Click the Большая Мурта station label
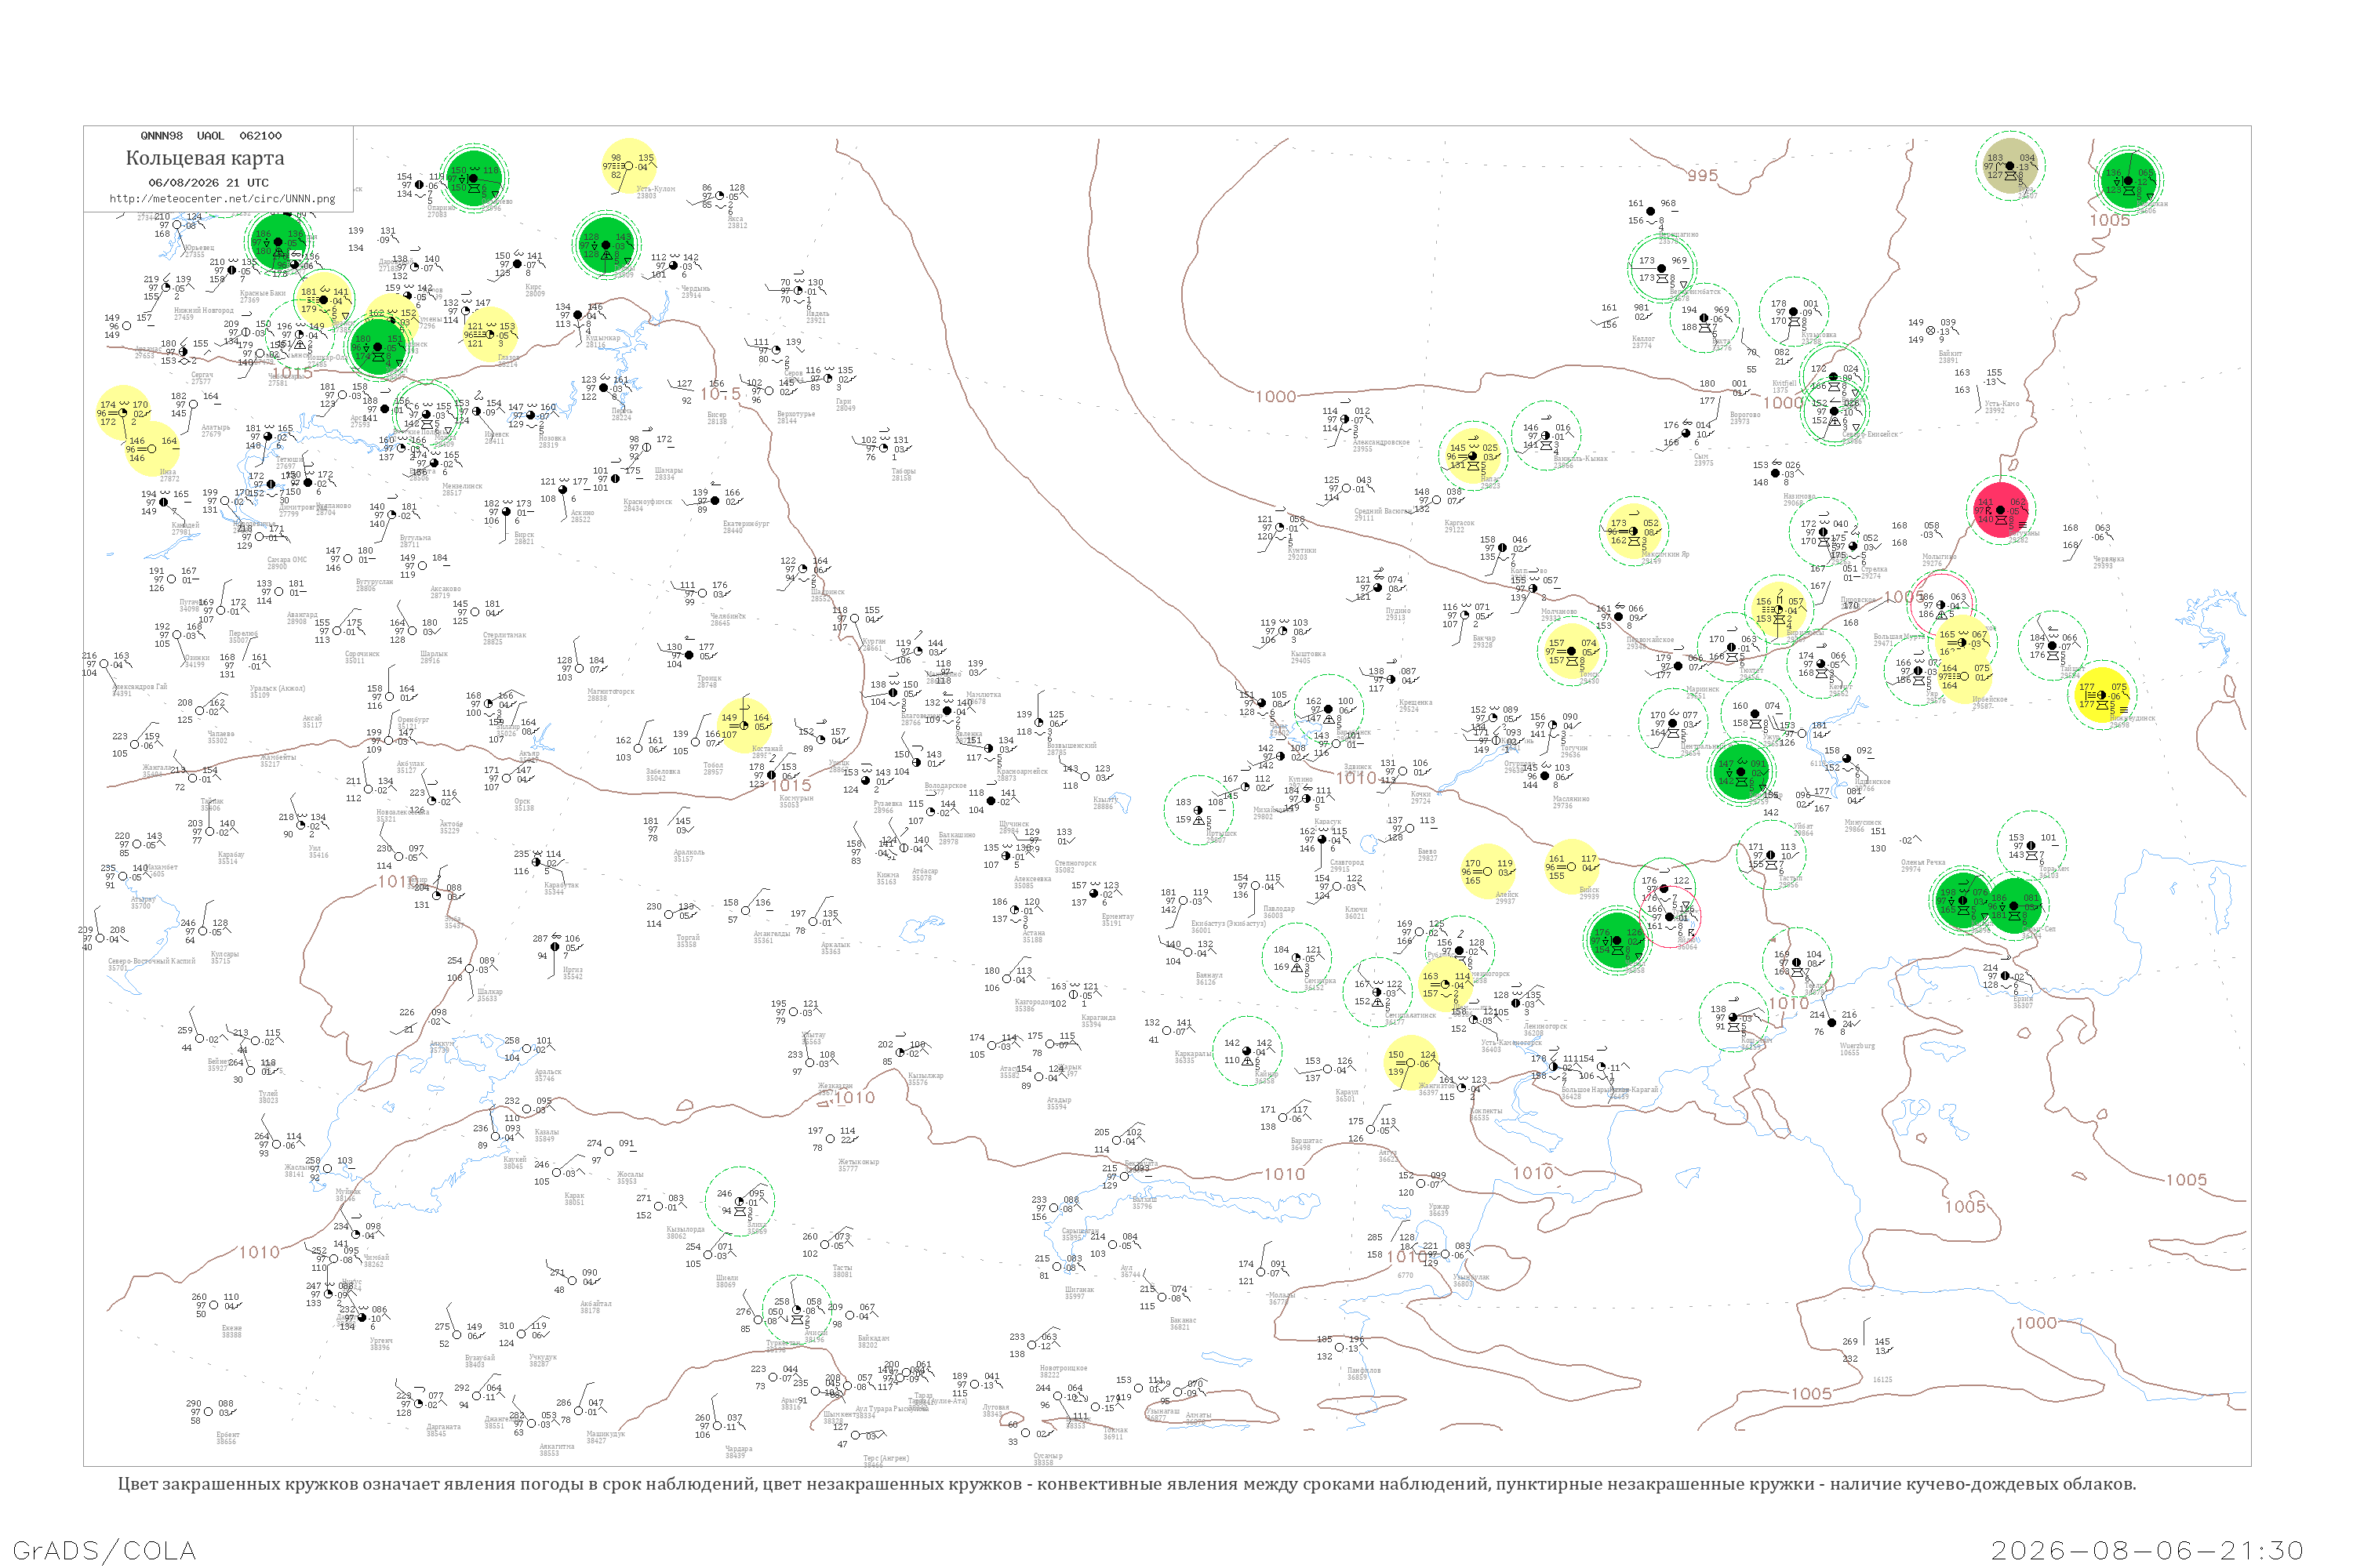 tap(1899, 637)
